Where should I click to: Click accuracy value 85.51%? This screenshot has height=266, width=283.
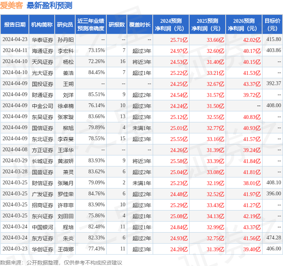tap(96, 95)
